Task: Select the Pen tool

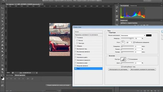Action: pos(2,55)
